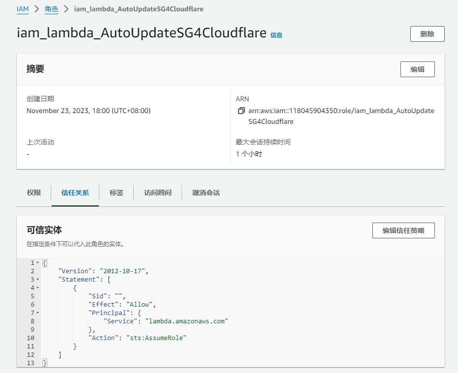
Task: Copy the role ARN using the copy icon
Action: tap(241, 111)
